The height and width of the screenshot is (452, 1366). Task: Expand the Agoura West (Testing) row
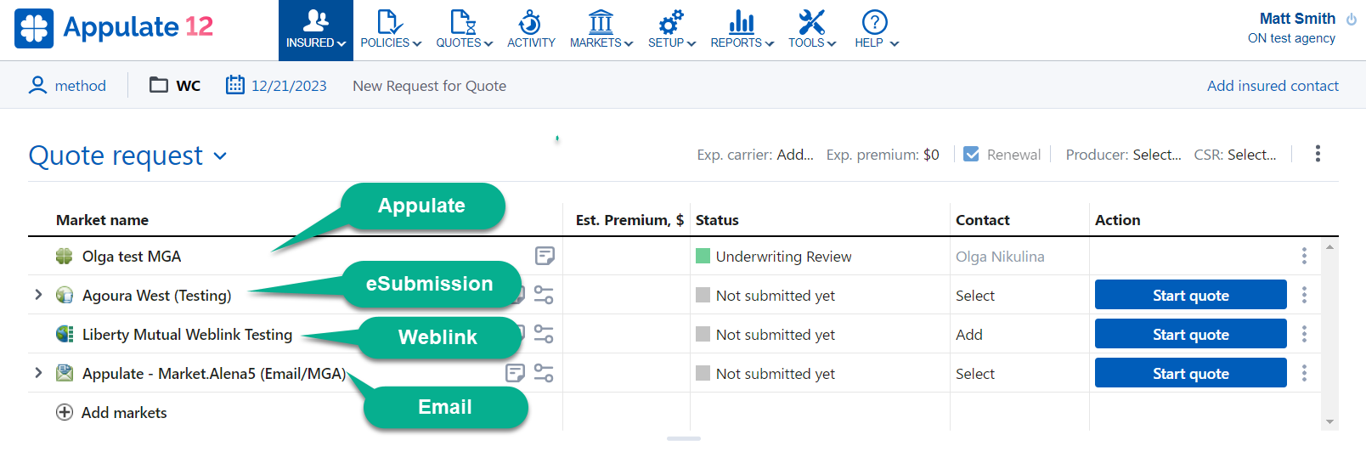[x=38, y=295]
